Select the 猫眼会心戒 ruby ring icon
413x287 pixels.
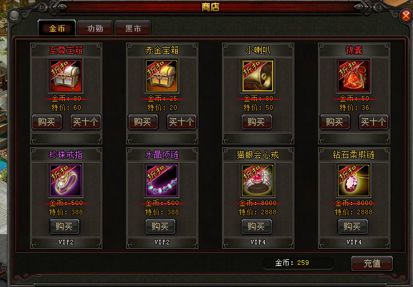[257, 180]
